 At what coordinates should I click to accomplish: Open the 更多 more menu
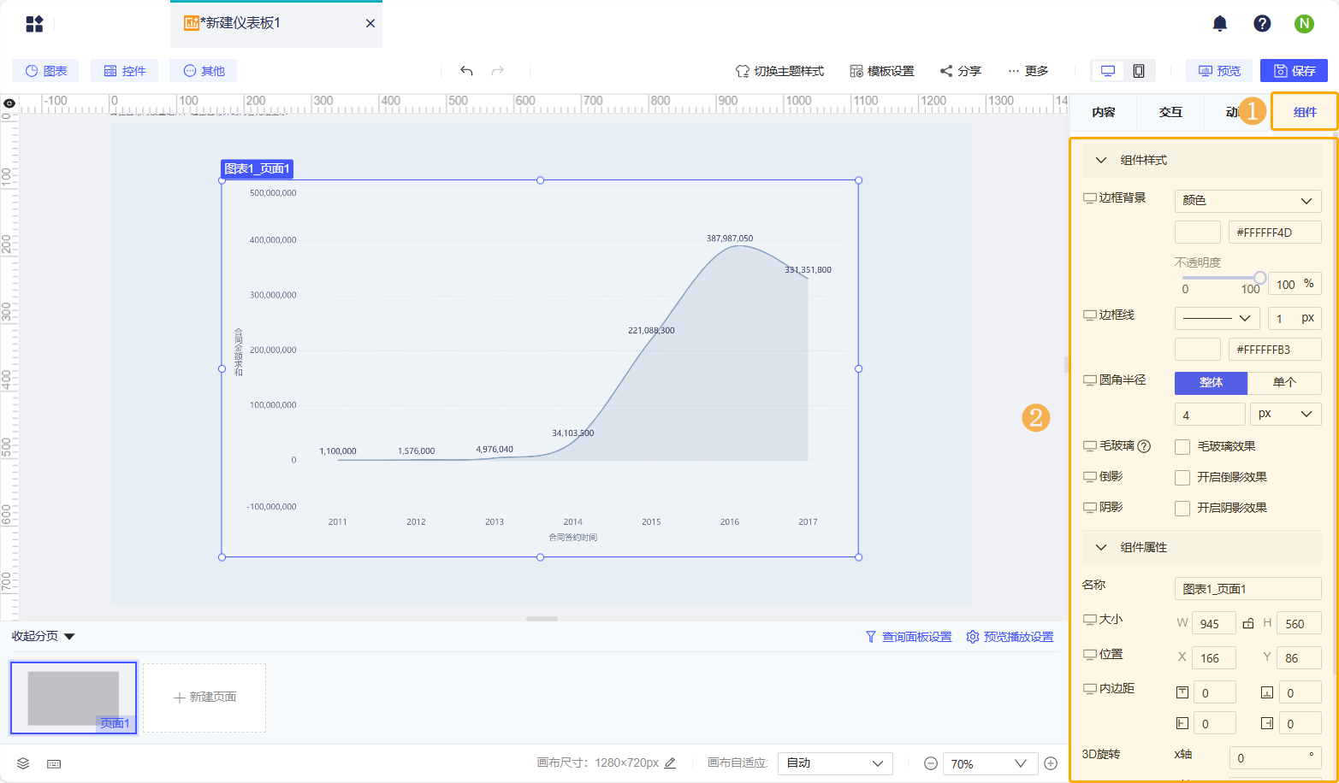[1028, 71]
